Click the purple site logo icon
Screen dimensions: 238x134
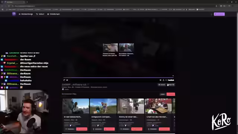pyautogui.click(x=14, y=14)
